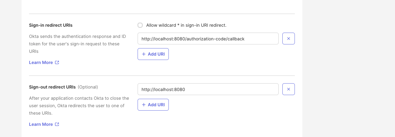This screenshot has height=137, width=395.
Task: Enable the Allow wildcard checkbox
Action: (140, 25)
